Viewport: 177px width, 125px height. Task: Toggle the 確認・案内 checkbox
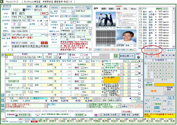pyautogui.click(x=61, y=16)
